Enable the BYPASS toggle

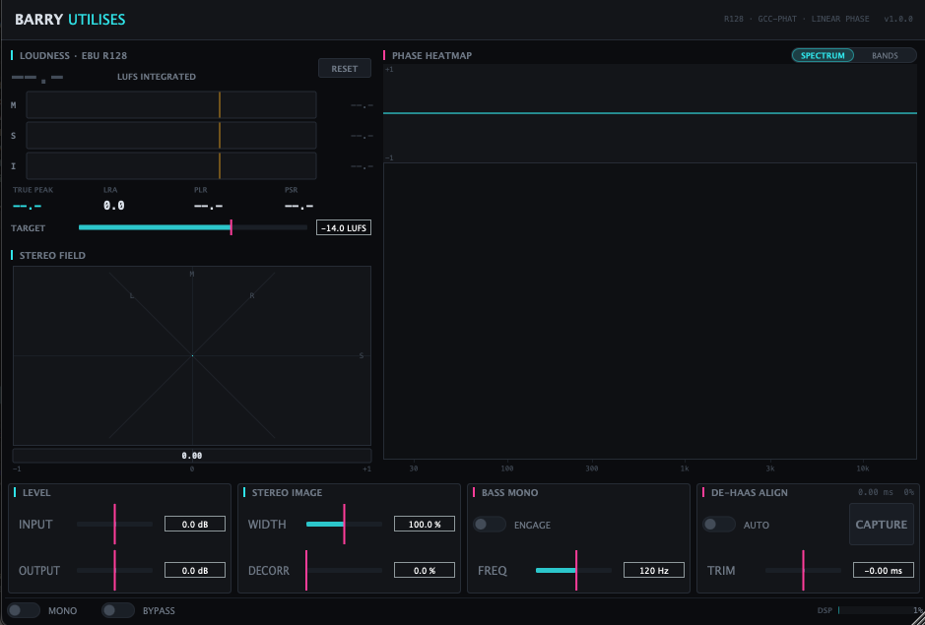[x=118, y=610]
